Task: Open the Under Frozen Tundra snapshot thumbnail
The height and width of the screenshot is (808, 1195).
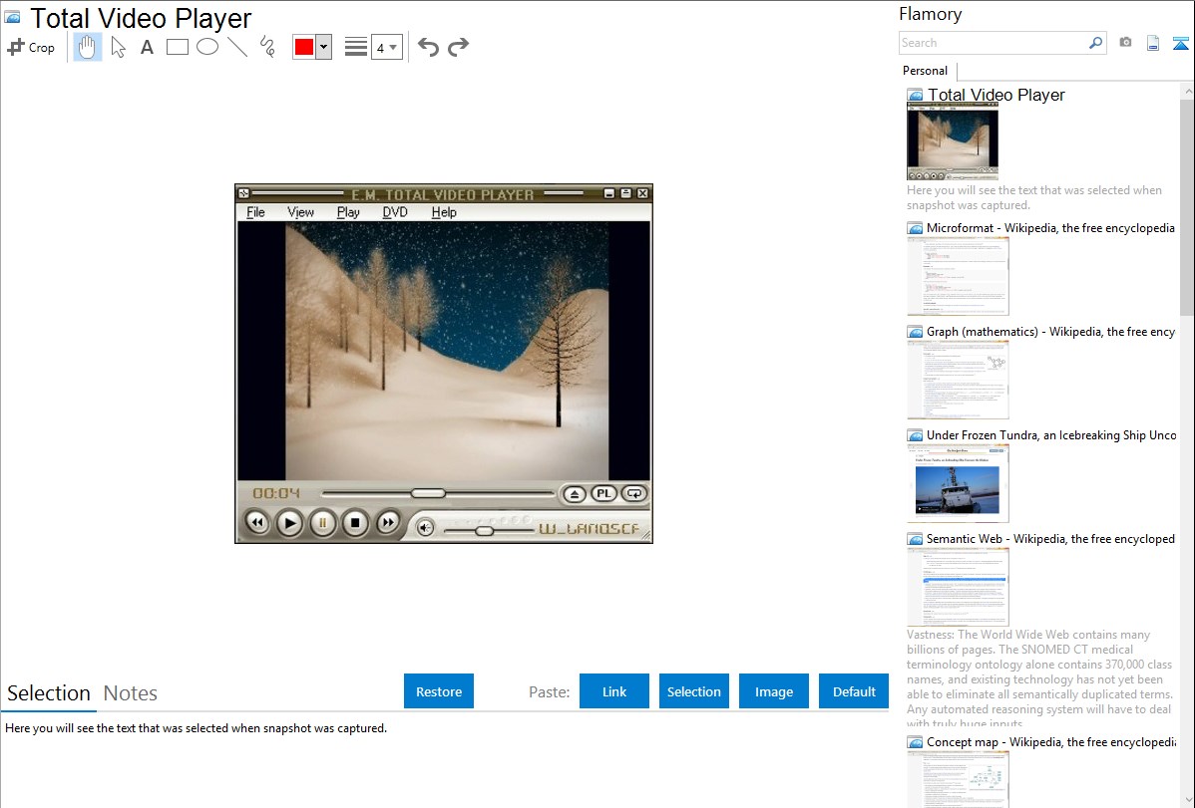Action: point(958,483)
